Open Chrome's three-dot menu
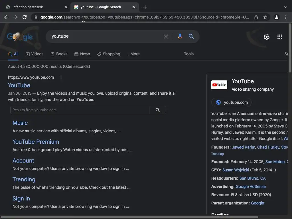 286,17
